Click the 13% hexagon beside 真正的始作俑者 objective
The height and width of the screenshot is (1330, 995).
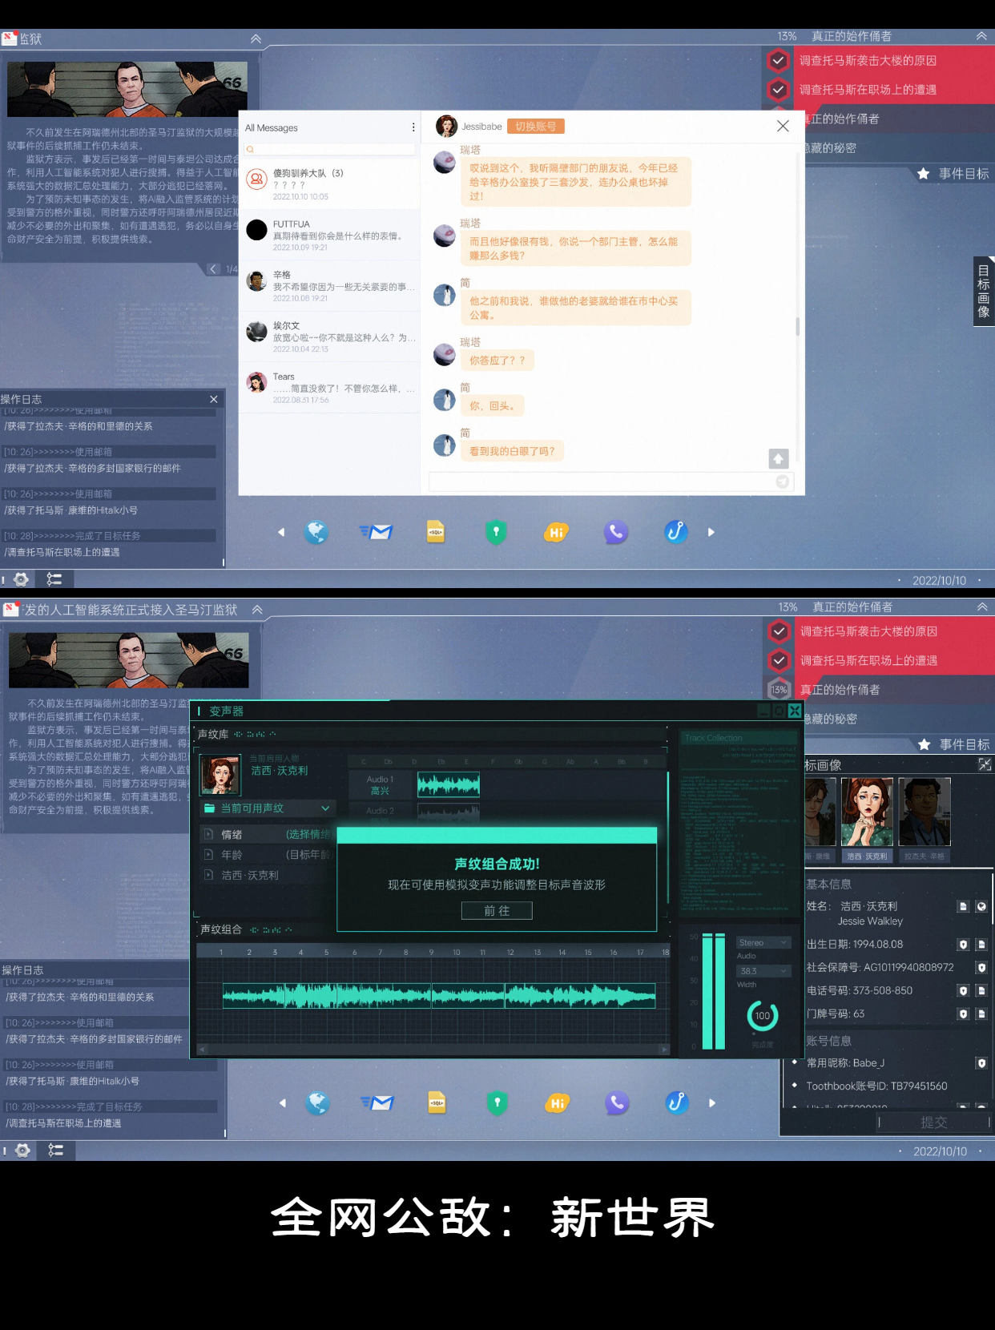click(x=779, y=690)
